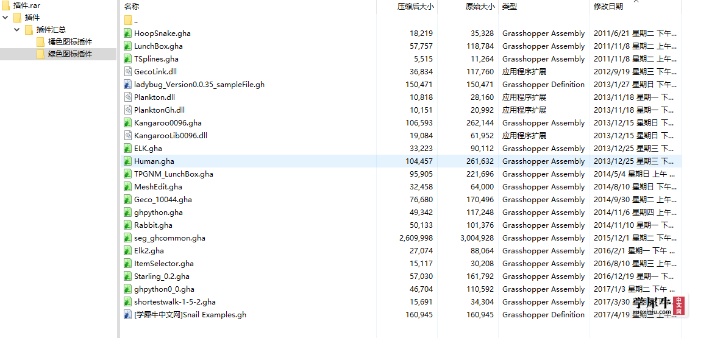Click the date 2014/8/10 of MeshEdit.gha
Image resolution: width=709 pixels, height=338 pixels.
click(x=635, y=186)
